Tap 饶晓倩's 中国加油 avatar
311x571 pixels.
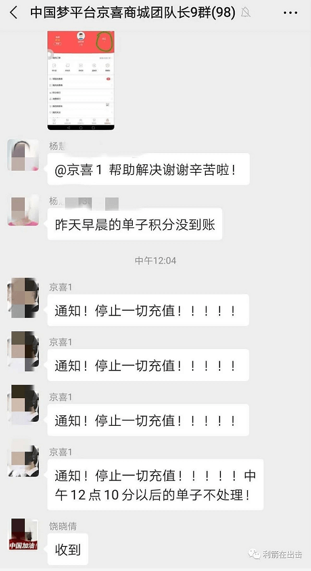click(23, 535)
